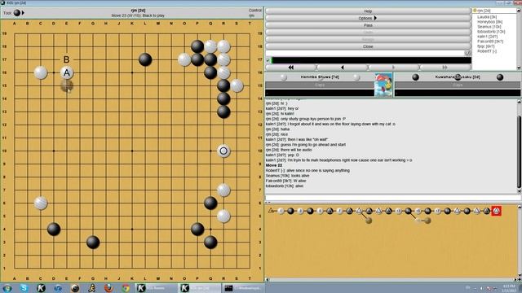Open the last brown variation node below move 16
This screenshot has width=522, height=293.
(427, 221)
